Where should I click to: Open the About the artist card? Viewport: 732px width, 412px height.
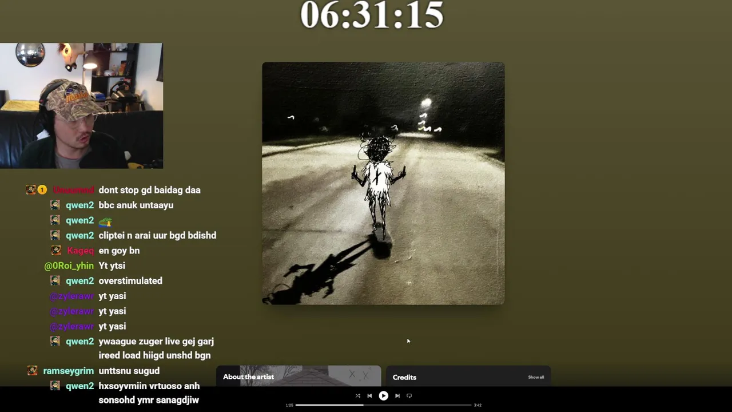tap(299, 376)
